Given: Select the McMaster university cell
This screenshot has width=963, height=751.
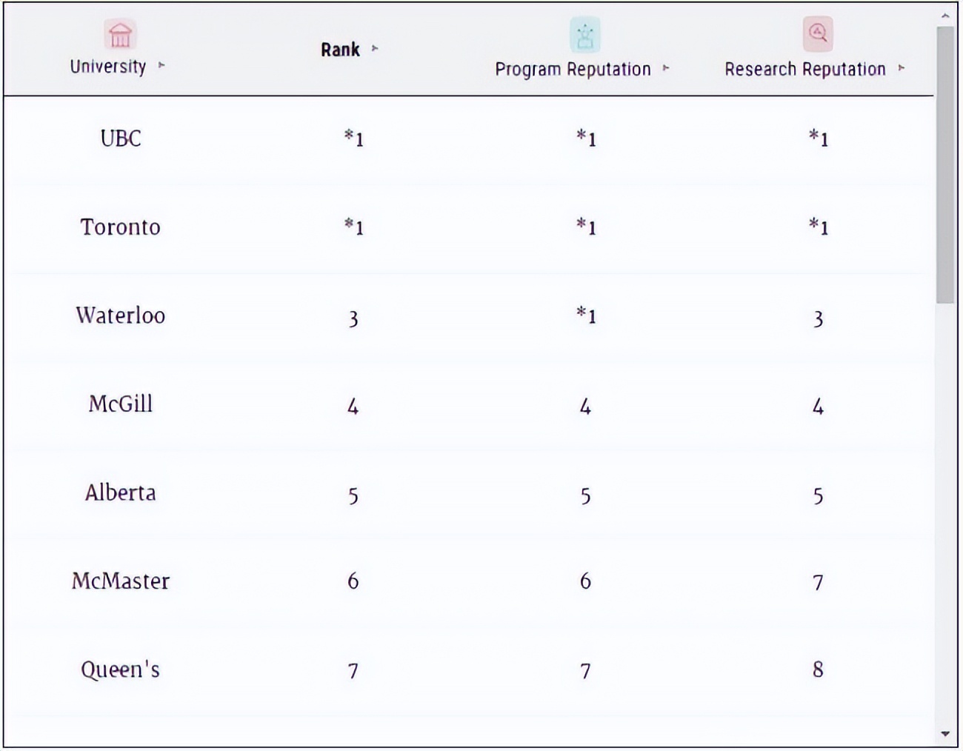Looking at the screenshot, I should click(x=121, y=581).
